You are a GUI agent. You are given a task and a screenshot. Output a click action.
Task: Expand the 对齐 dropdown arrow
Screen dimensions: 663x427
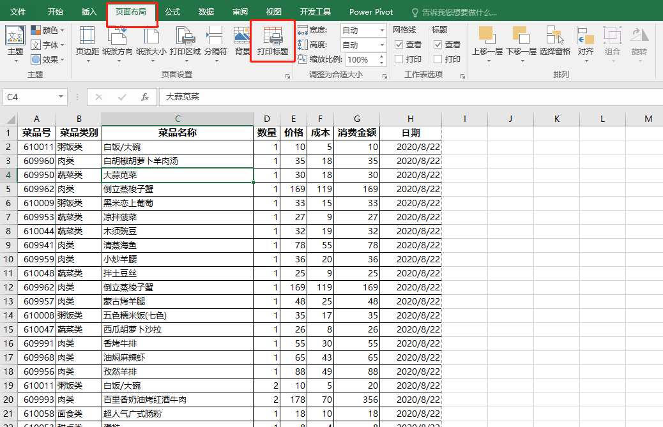[x=586, y=61]
